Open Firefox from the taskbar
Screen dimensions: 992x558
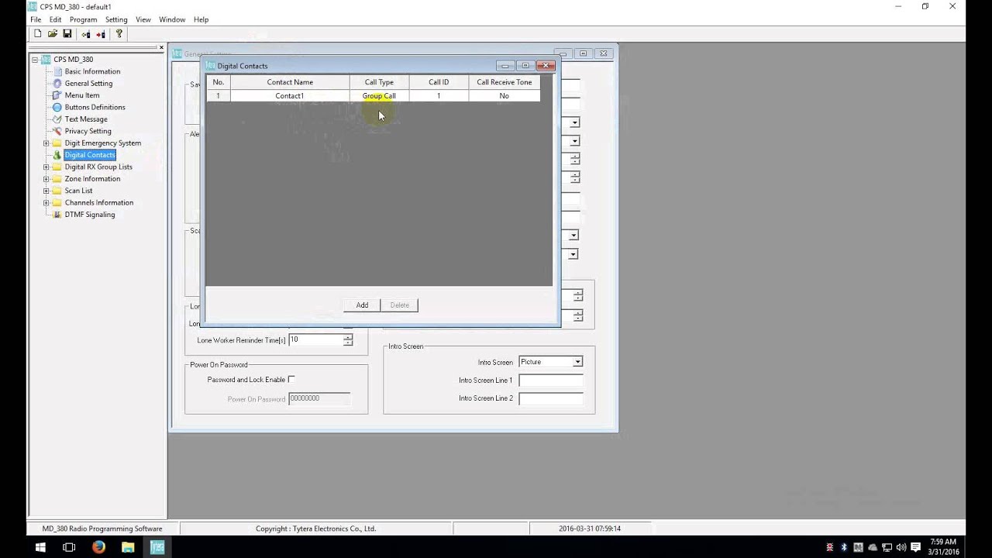pos(98,547)
